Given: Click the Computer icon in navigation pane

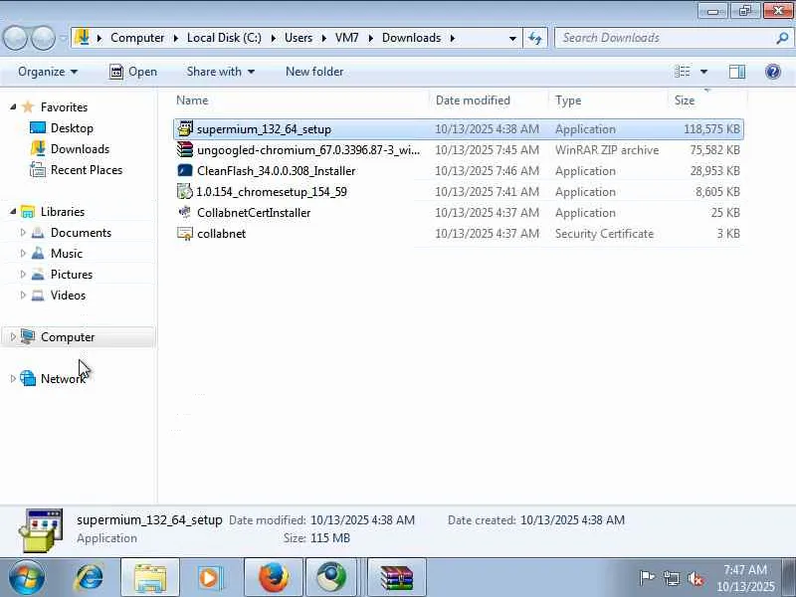Looking at the screenshot, I should pos(28,336).
